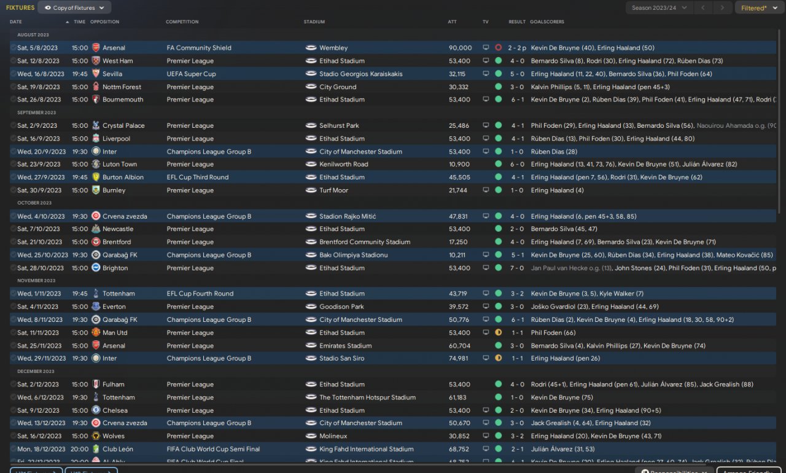Click the Everton club badge
Image resolution: width=786 pixels, height=473 pixels.
96,307
